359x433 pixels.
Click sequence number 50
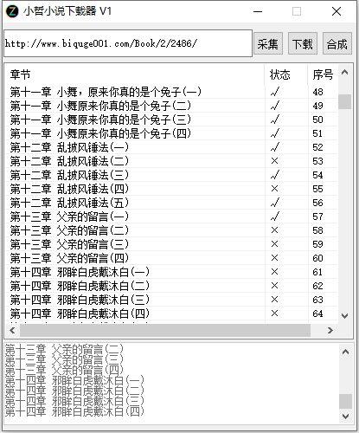(317, 120)
